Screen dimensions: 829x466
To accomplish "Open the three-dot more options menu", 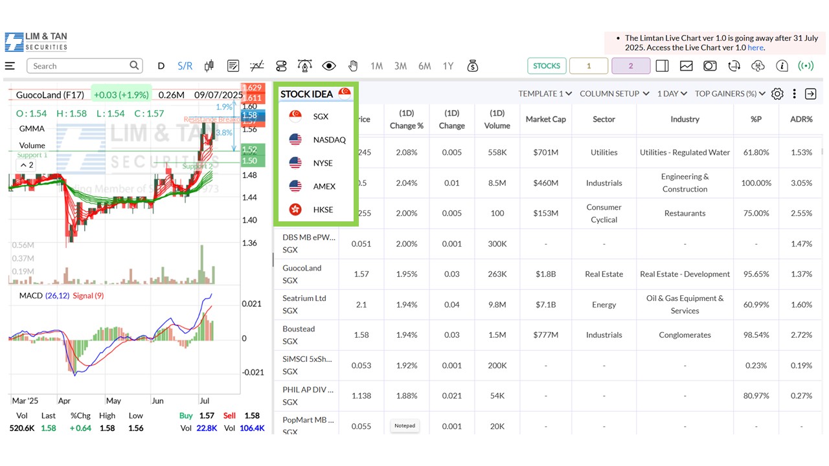I will point(794,94).
